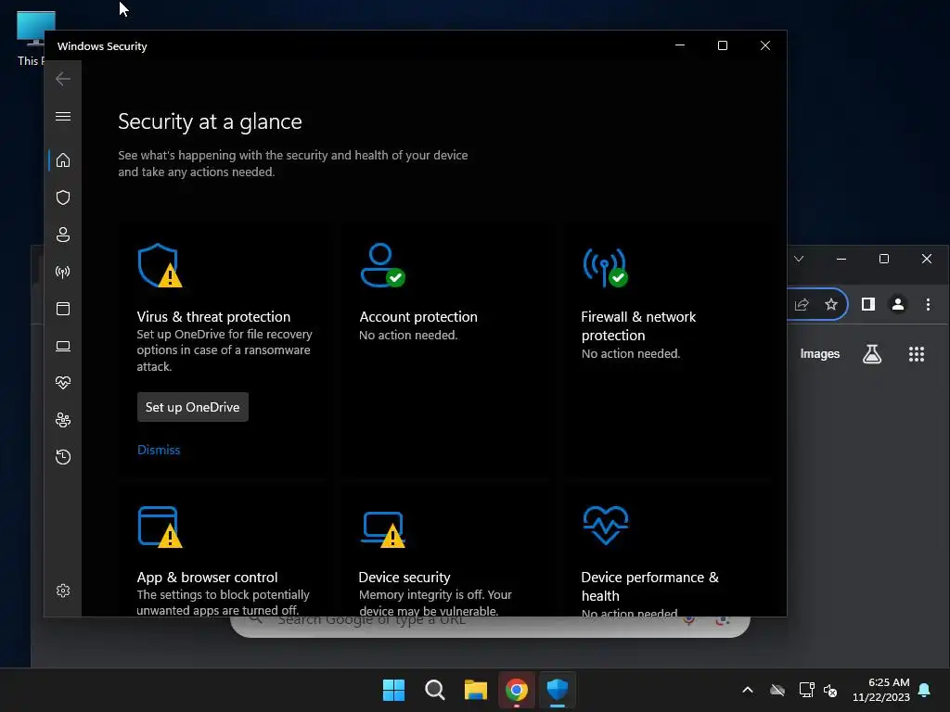Toggle Chrome side panel icon
Viewport: 950px width, 712px height.
(868, 304)
